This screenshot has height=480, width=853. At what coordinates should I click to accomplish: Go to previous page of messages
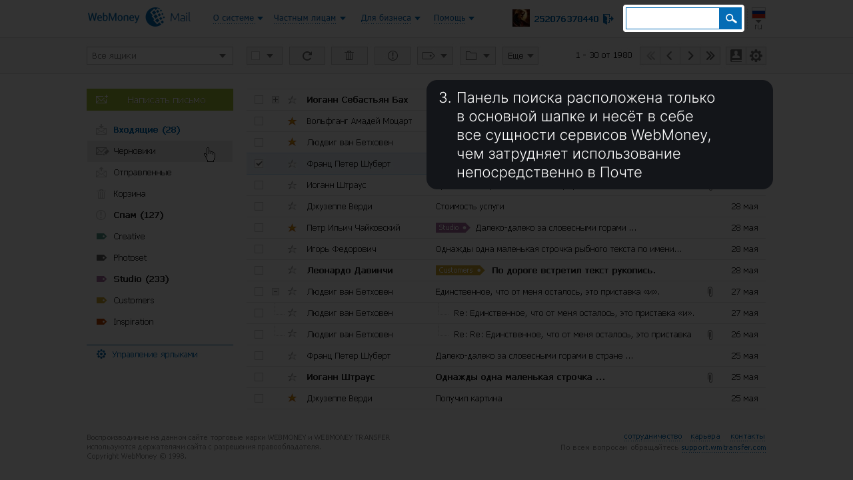(670, 56)
